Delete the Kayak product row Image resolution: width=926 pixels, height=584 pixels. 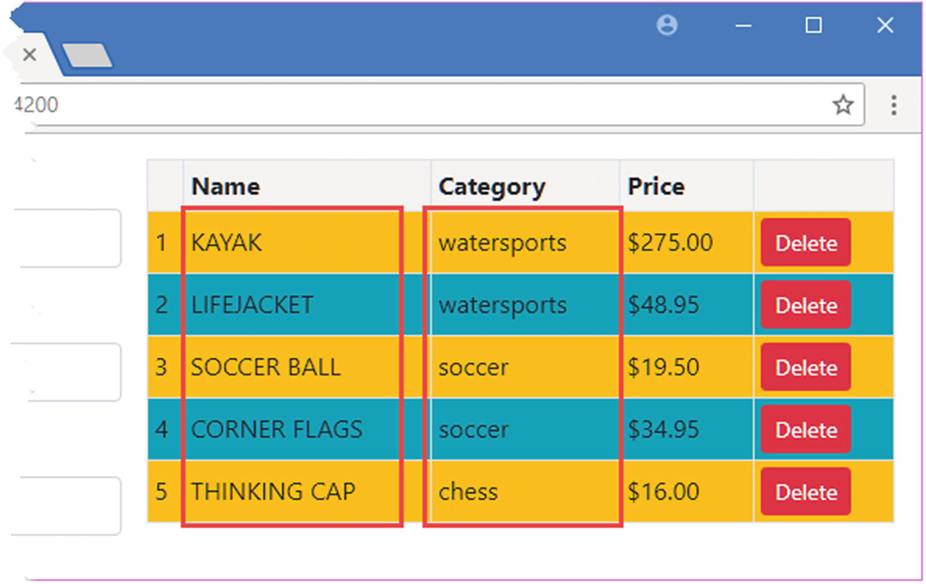point(805,243)
